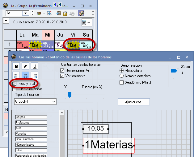Click second green left arrow in title bar
Screen dimensions: 194x157
pyautogui.click(x=60, y=5)
